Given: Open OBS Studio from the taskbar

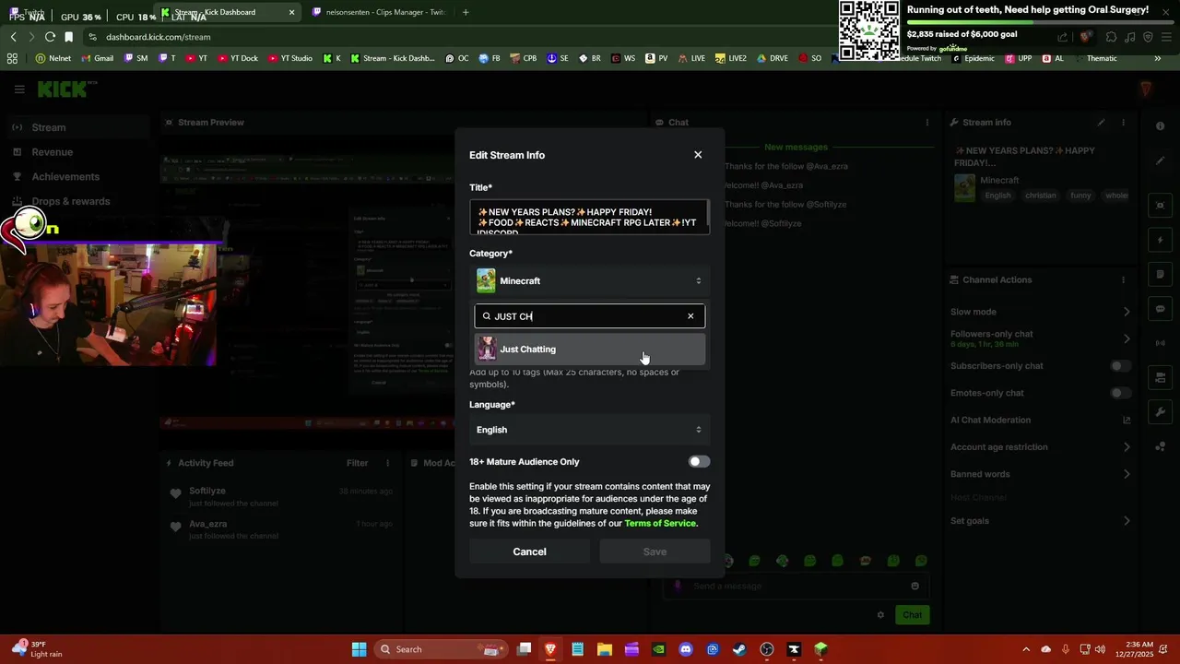Looking at the screenshot, I should [766, 649].
